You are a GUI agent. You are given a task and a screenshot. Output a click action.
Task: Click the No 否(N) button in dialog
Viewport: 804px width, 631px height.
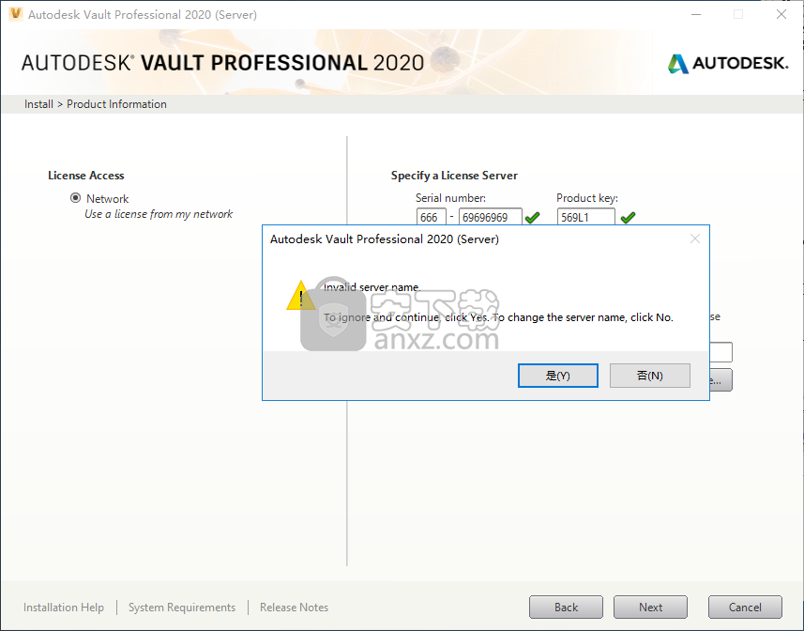point(649,376)
